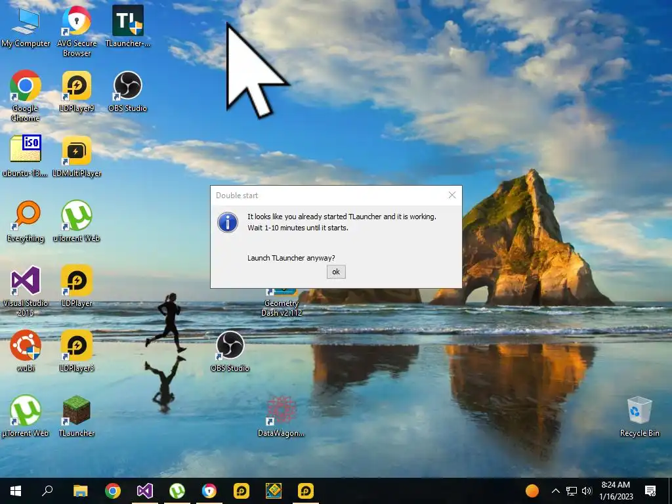Screen dimensions: 672x504
Task: Switch to Visual Studio in taskbar
Action: [145, 491]
